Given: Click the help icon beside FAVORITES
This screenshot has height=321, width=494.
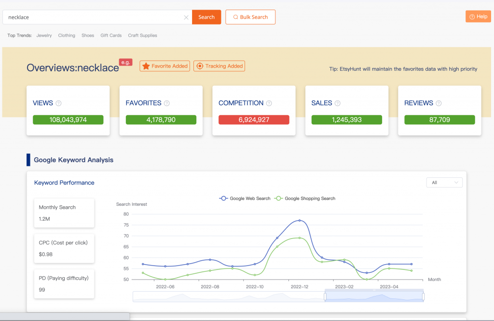Looking at the screenshot, I should pyautogui.click(x=167, y=103).
